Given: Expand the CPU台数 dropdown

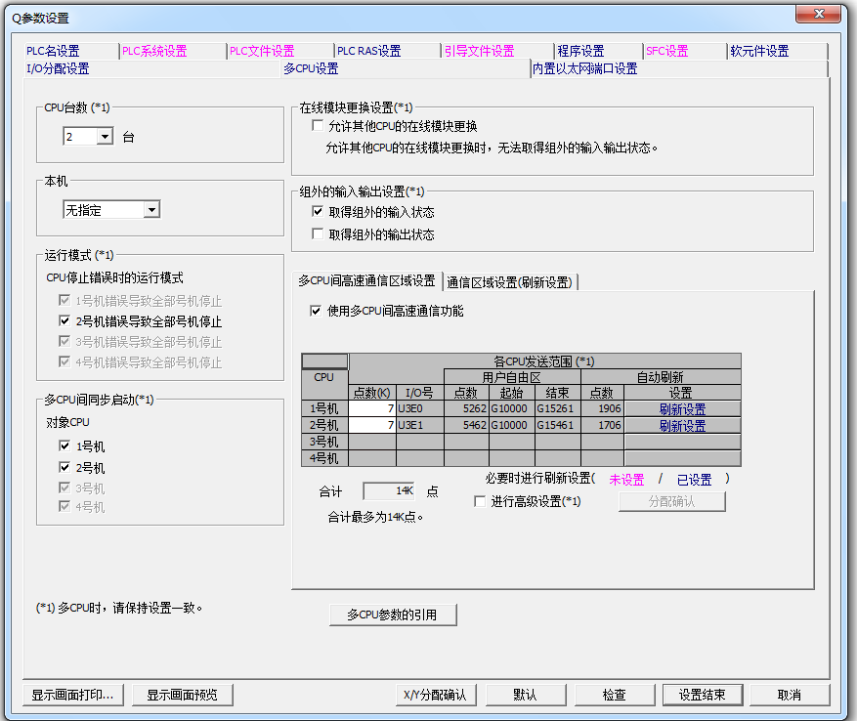Looking at the screenshot, I should [x=105, y=136].
